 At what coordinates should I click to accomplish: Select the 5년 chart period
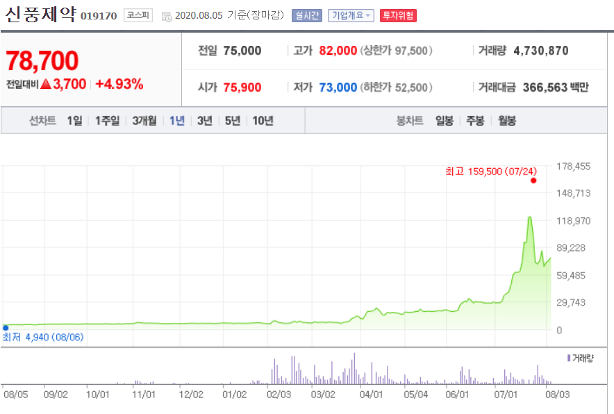(232, 121)
